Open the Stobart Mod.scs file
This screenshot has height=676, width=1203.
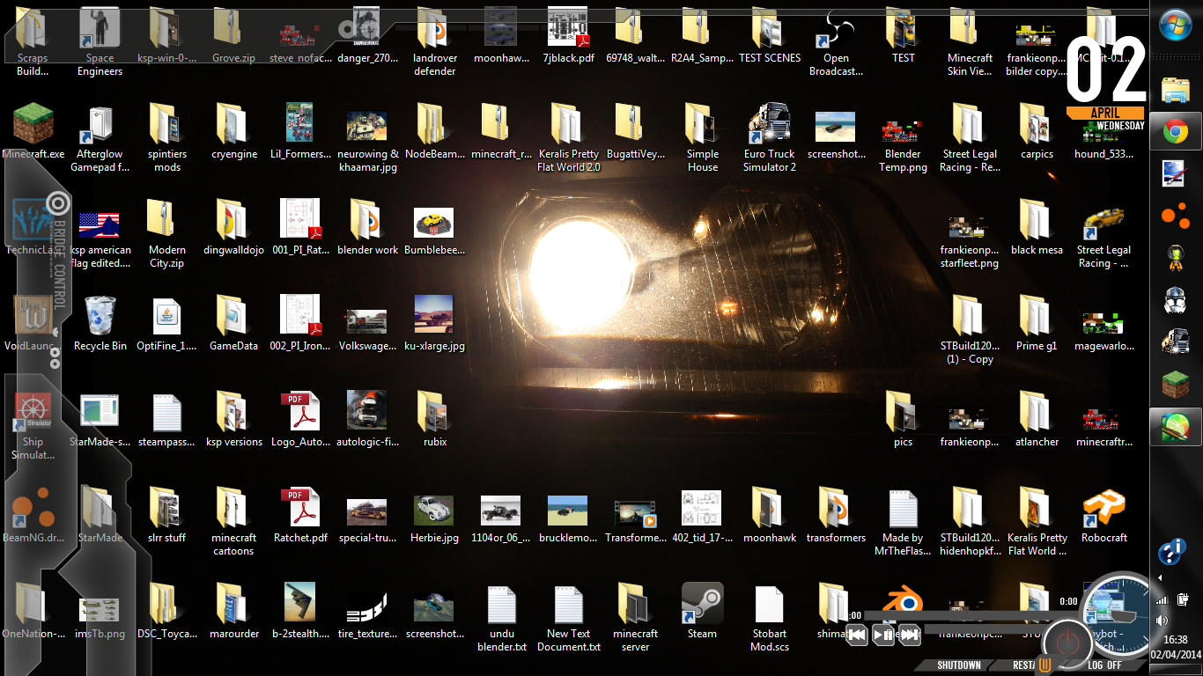[769, 618]
